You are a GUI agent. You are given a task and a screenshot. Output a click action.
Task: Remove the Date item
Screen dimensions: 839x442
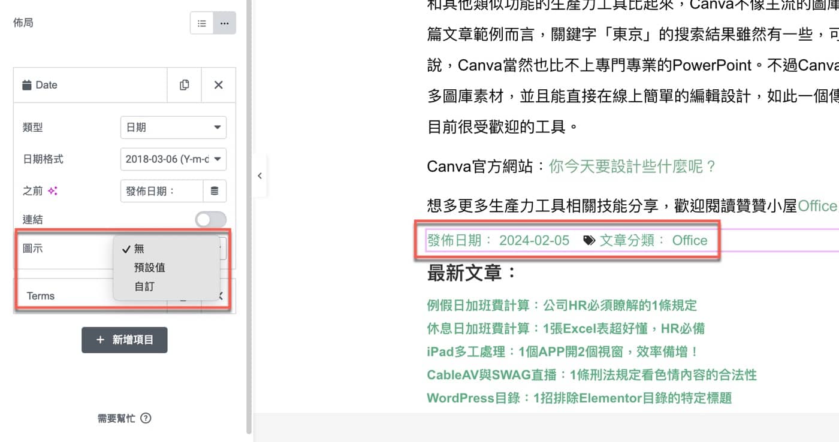pos(218,85)
